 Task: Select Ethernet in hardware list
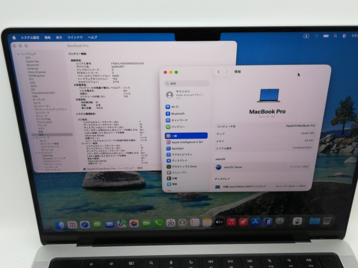33,68
